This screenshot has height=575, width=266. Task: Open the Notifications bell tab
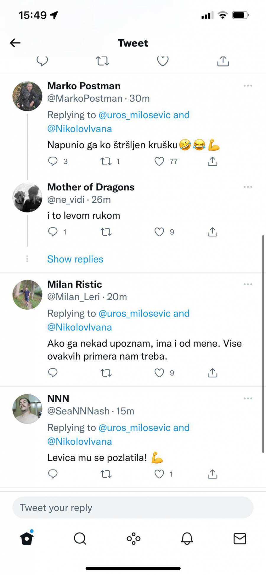(187, 539)
